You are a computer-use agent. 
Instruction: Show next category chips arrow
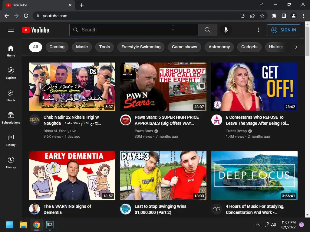(296, 47)
